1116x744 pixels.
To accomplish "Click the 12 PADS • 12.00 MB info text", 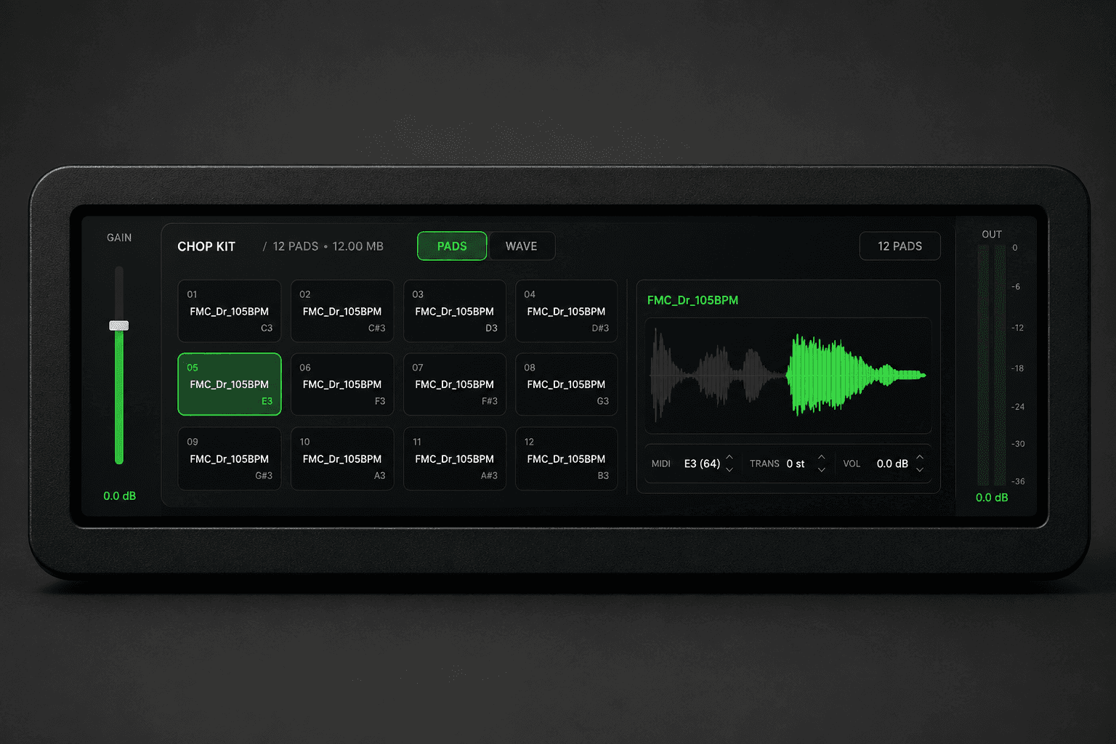I will point(328,246).
